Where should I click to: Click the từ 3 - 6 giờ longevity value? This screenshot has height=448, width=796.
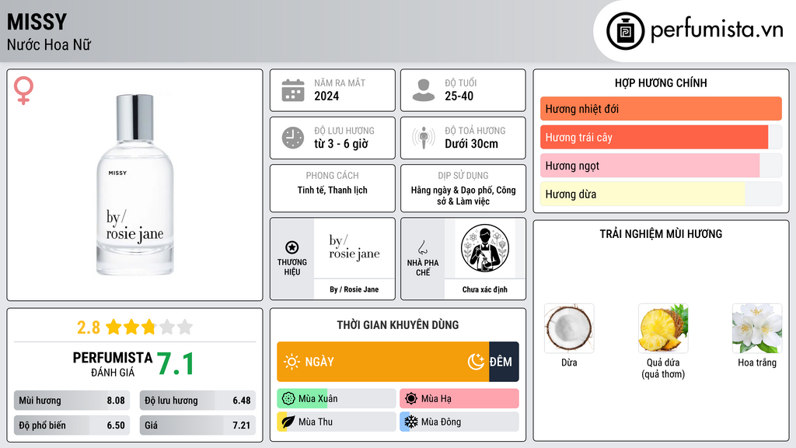[340, 144]
